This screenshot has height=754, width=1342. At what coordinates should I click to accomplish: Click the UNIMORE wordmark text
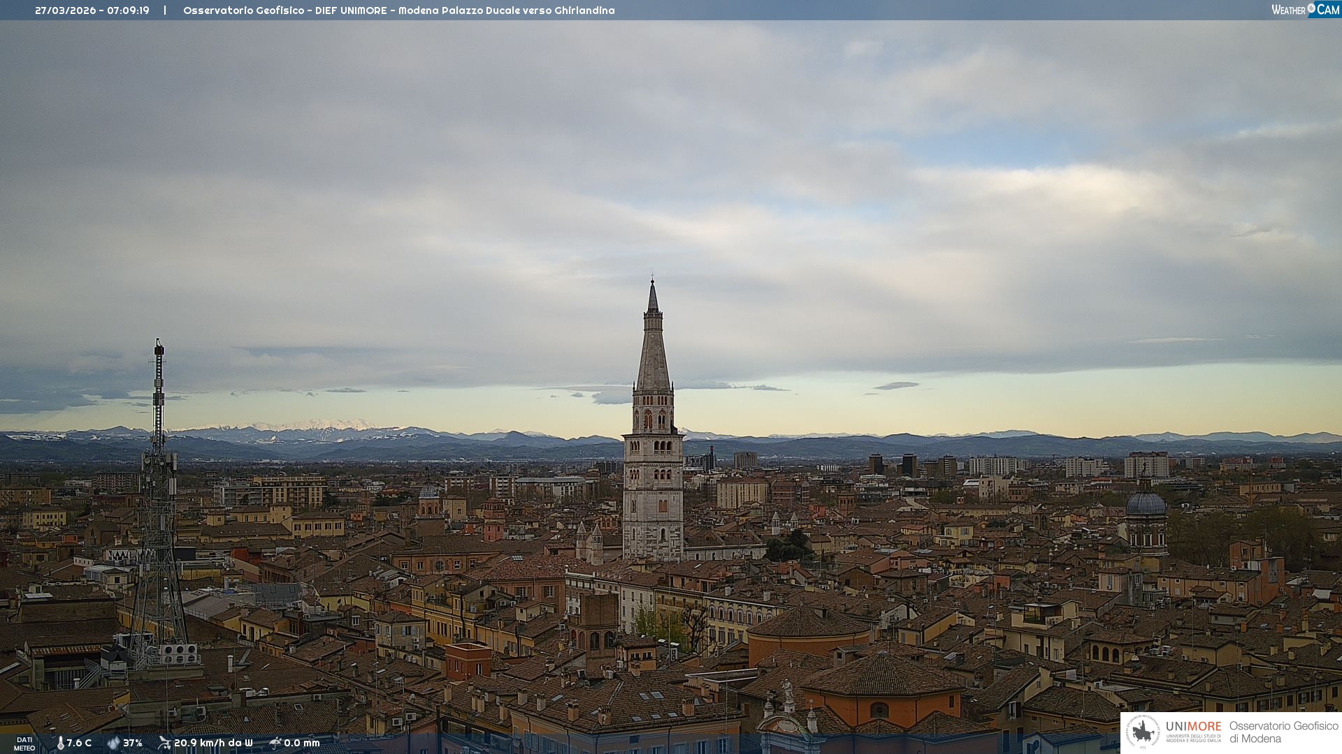[x=1193, y=726]
